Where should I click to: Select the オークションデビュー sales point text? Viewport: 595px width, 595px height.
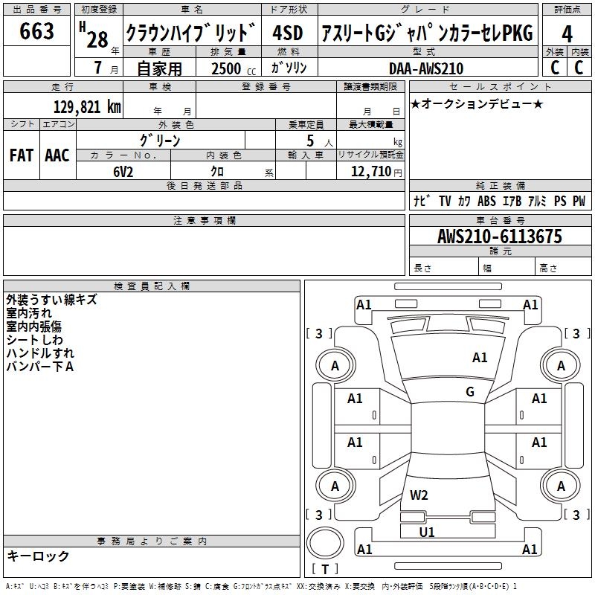pos(477,104)
